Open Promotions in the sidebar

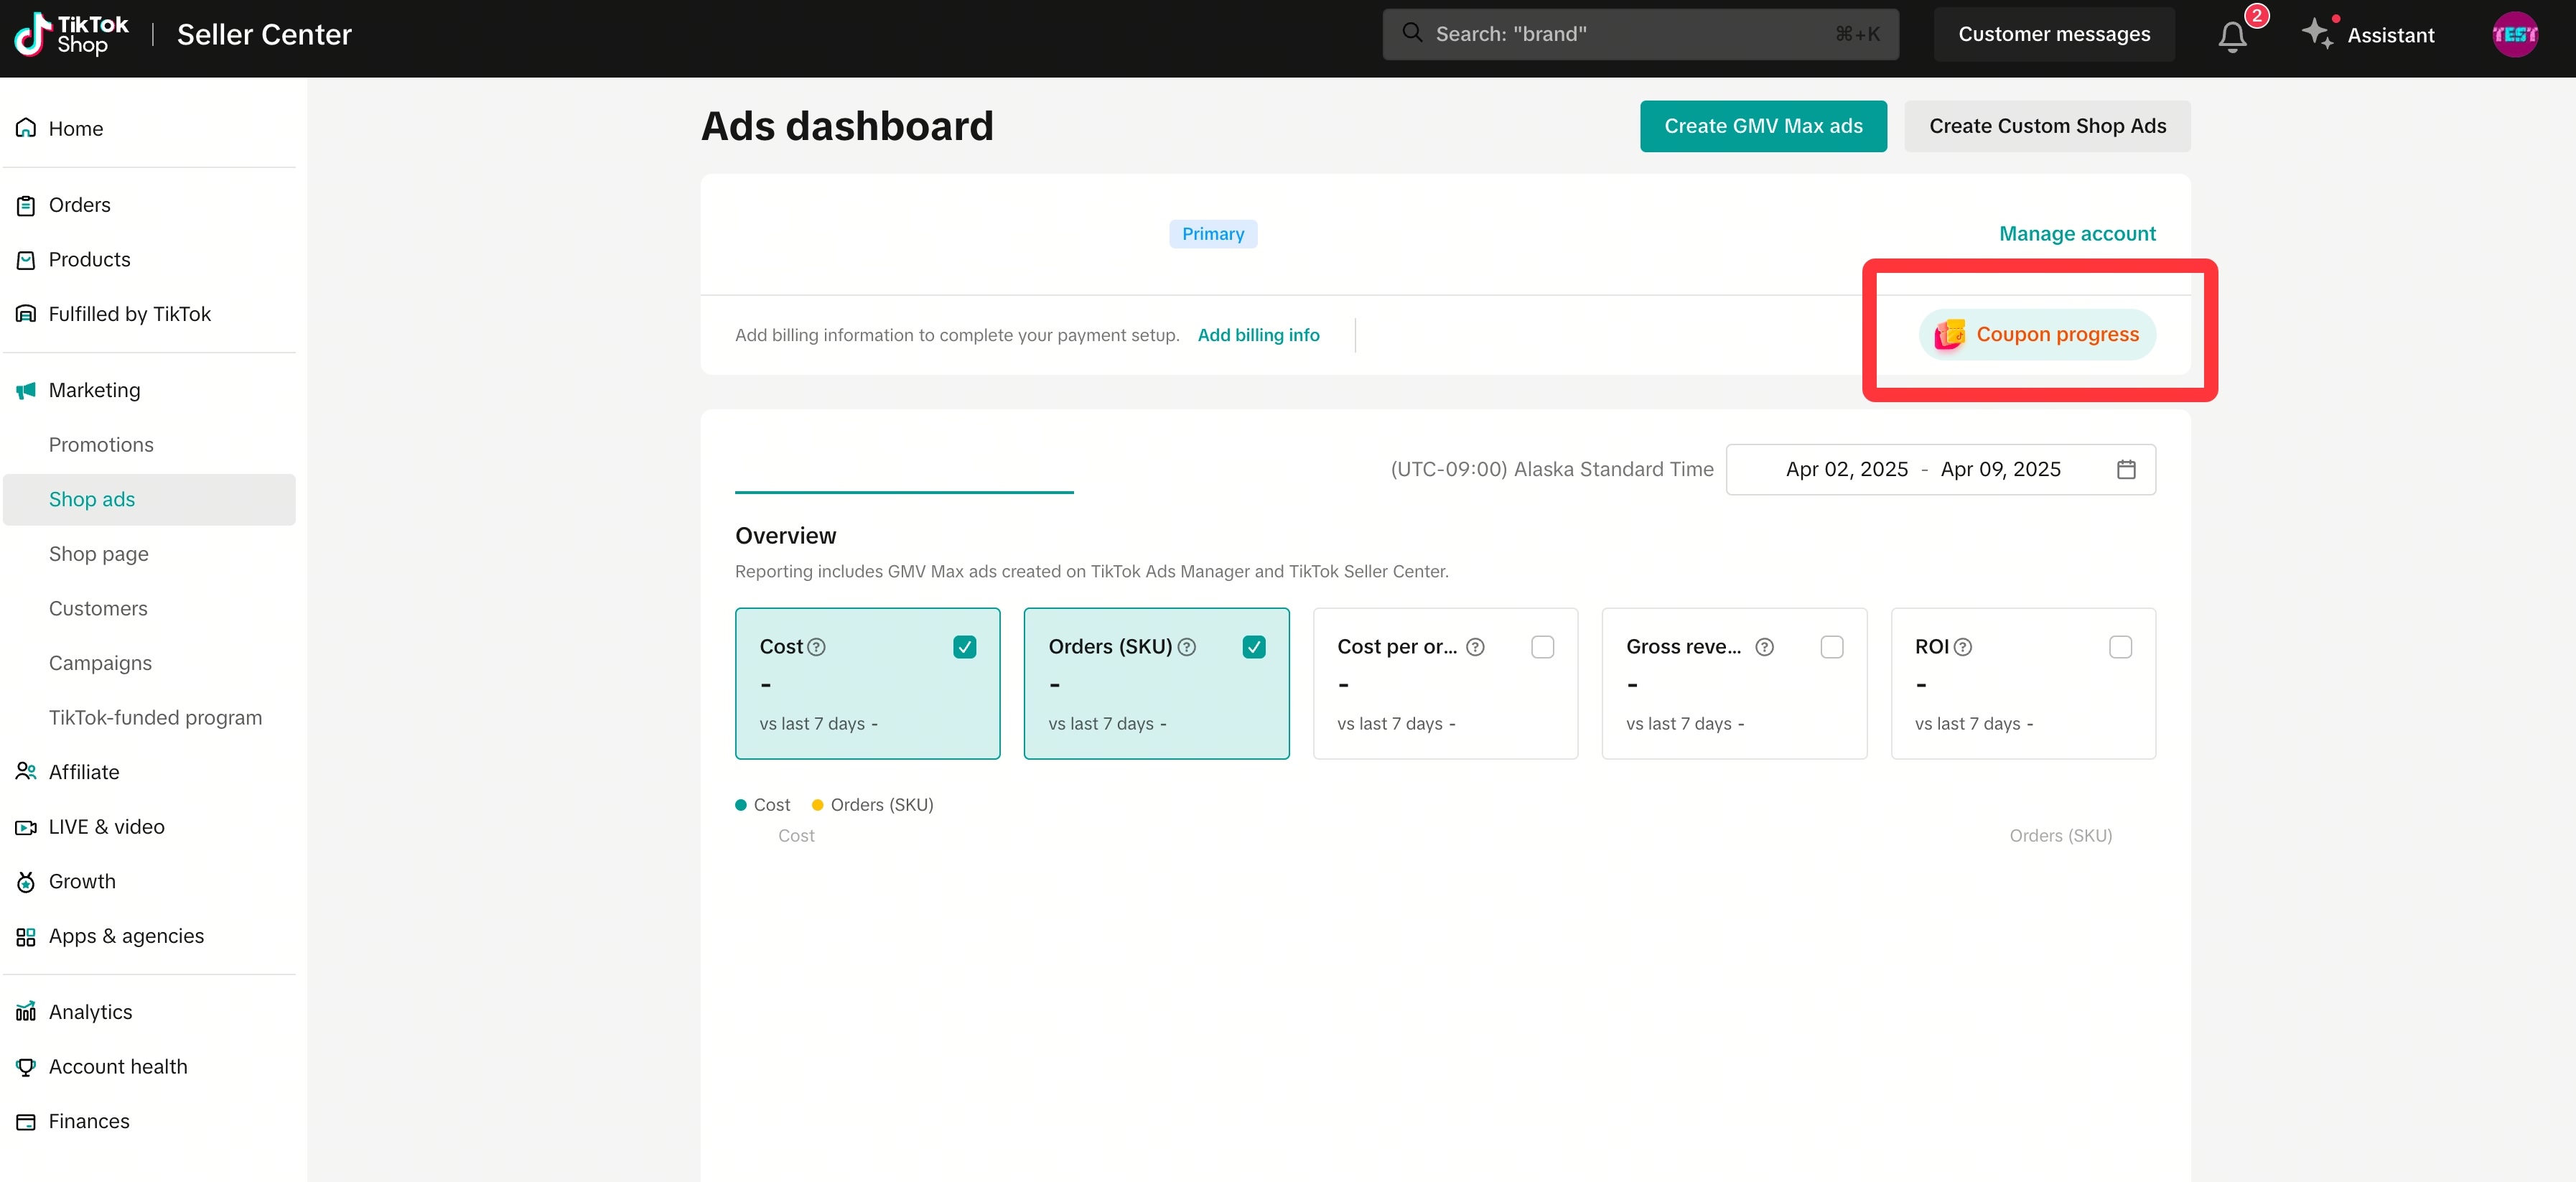coord(149,445)
